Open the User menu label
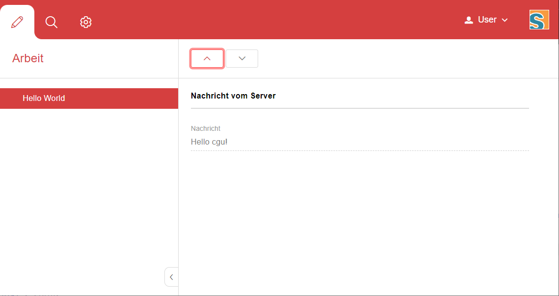The width and height of the screenshot is (559, 296). pyautogui.click(x=487, y=20)
